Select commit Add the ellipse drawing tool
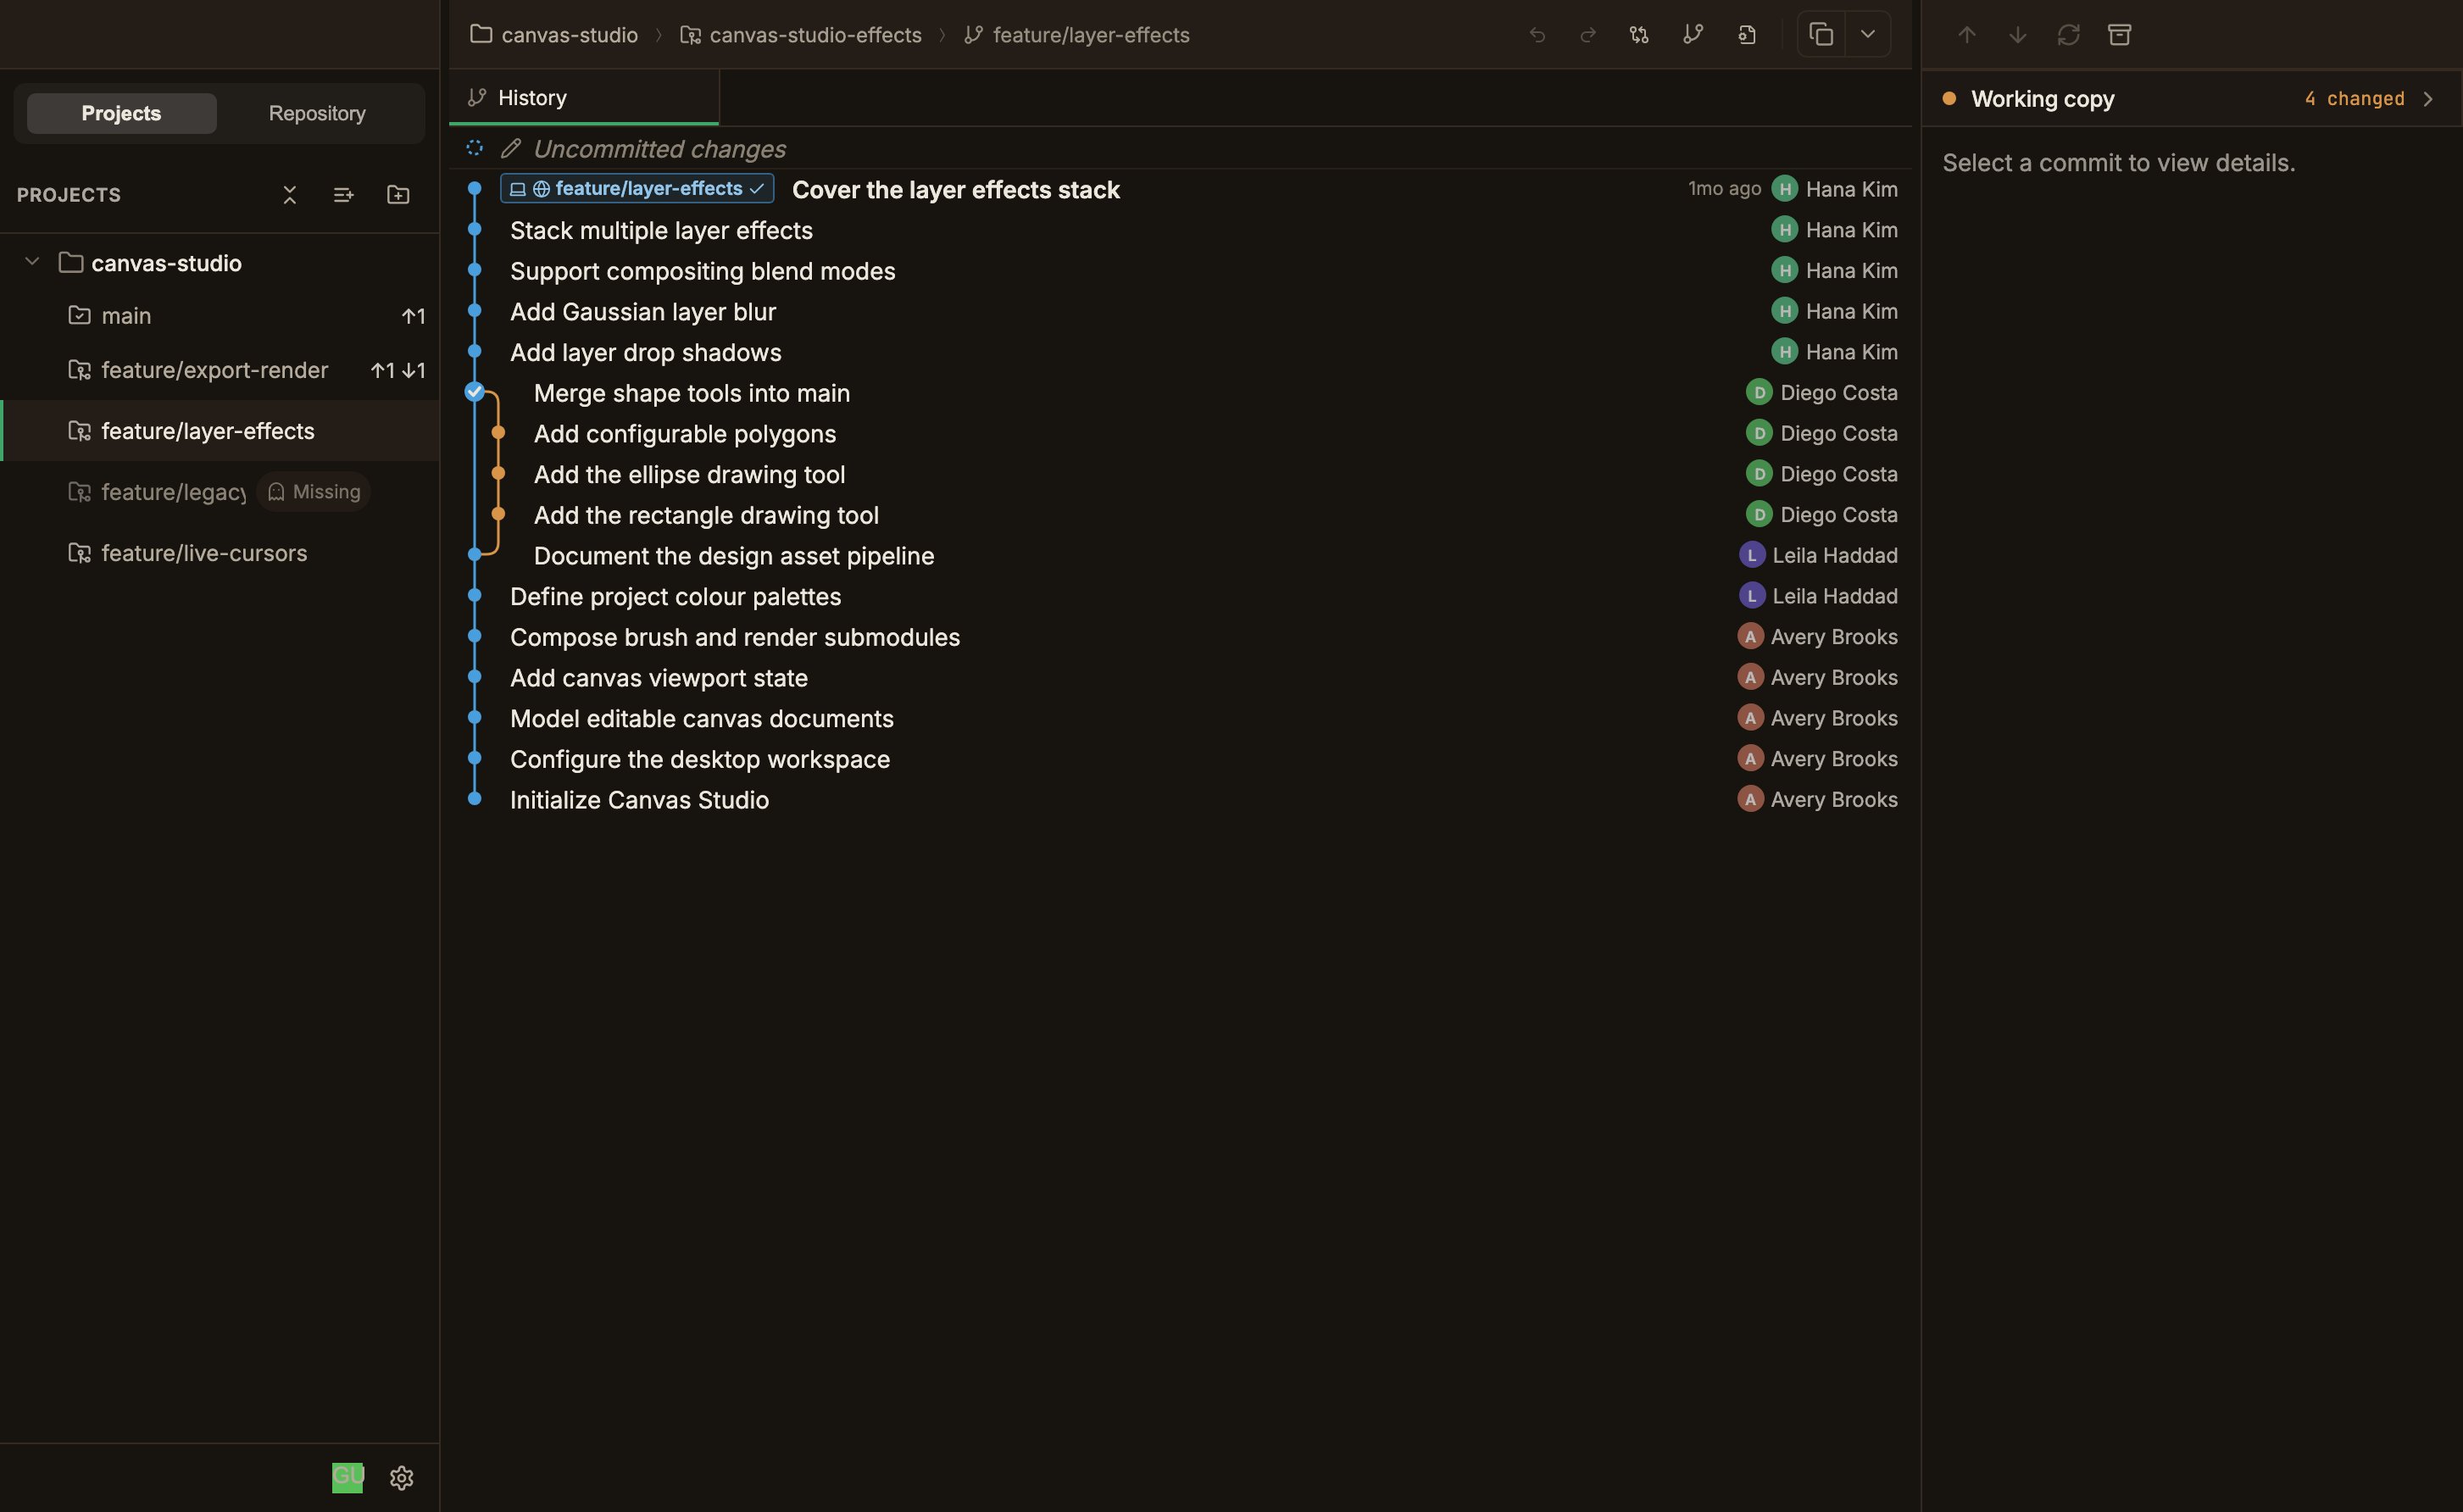 tap(1180, 475)
